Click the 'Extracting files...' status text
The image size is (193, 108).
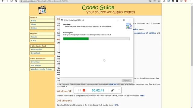tap(68, 33)
